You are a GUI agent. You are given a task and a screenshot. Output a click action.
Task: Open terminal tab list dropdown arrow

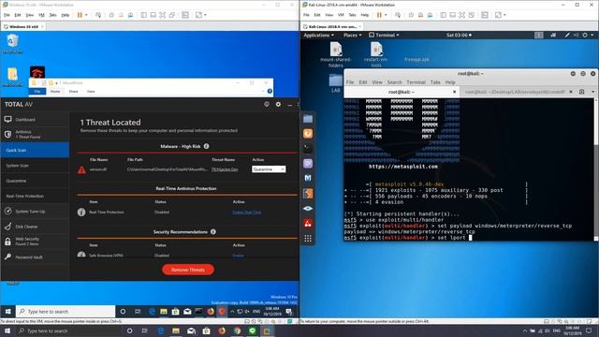(x=592, y=92)
